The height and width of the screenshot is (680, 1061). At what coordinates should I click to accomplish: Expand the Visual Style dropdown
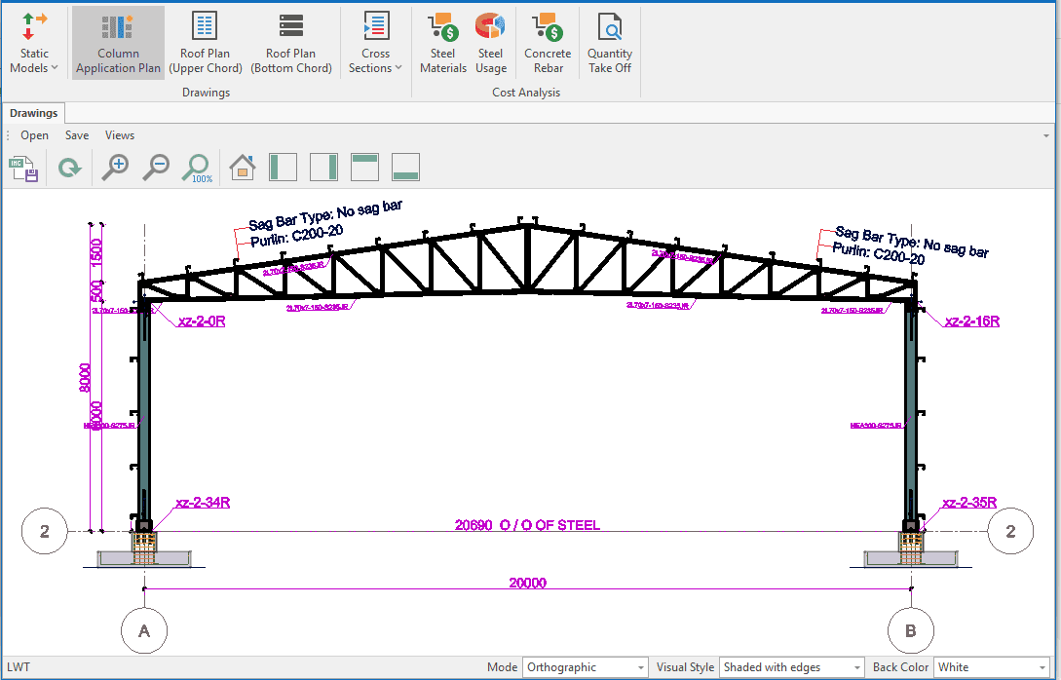pyautogui.click(x=791, y=667)
